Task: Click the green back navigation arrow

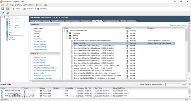Action: click(3, 9)
